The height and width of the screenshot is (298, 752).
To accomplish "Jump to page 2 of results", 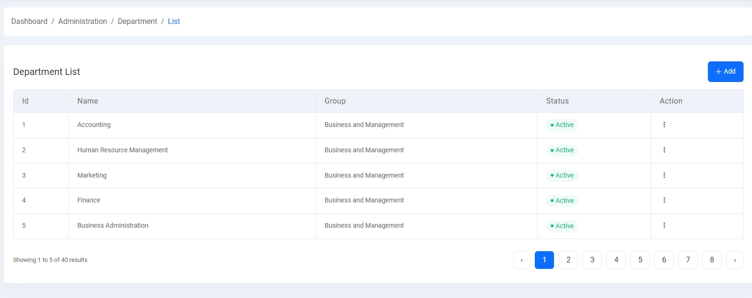I will click(x=568, y=260).
